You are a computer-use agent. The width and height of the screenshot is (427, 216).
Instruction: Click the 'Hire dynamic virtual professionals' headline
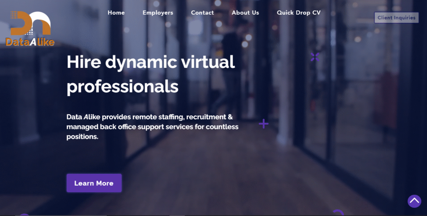[151, 74]
